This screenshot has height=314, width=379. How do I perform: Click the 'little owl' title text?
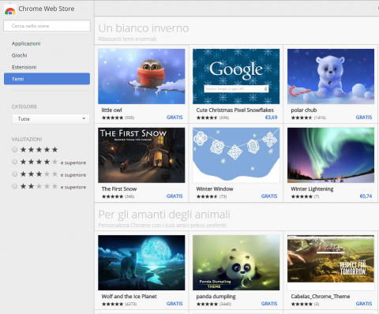111,110
